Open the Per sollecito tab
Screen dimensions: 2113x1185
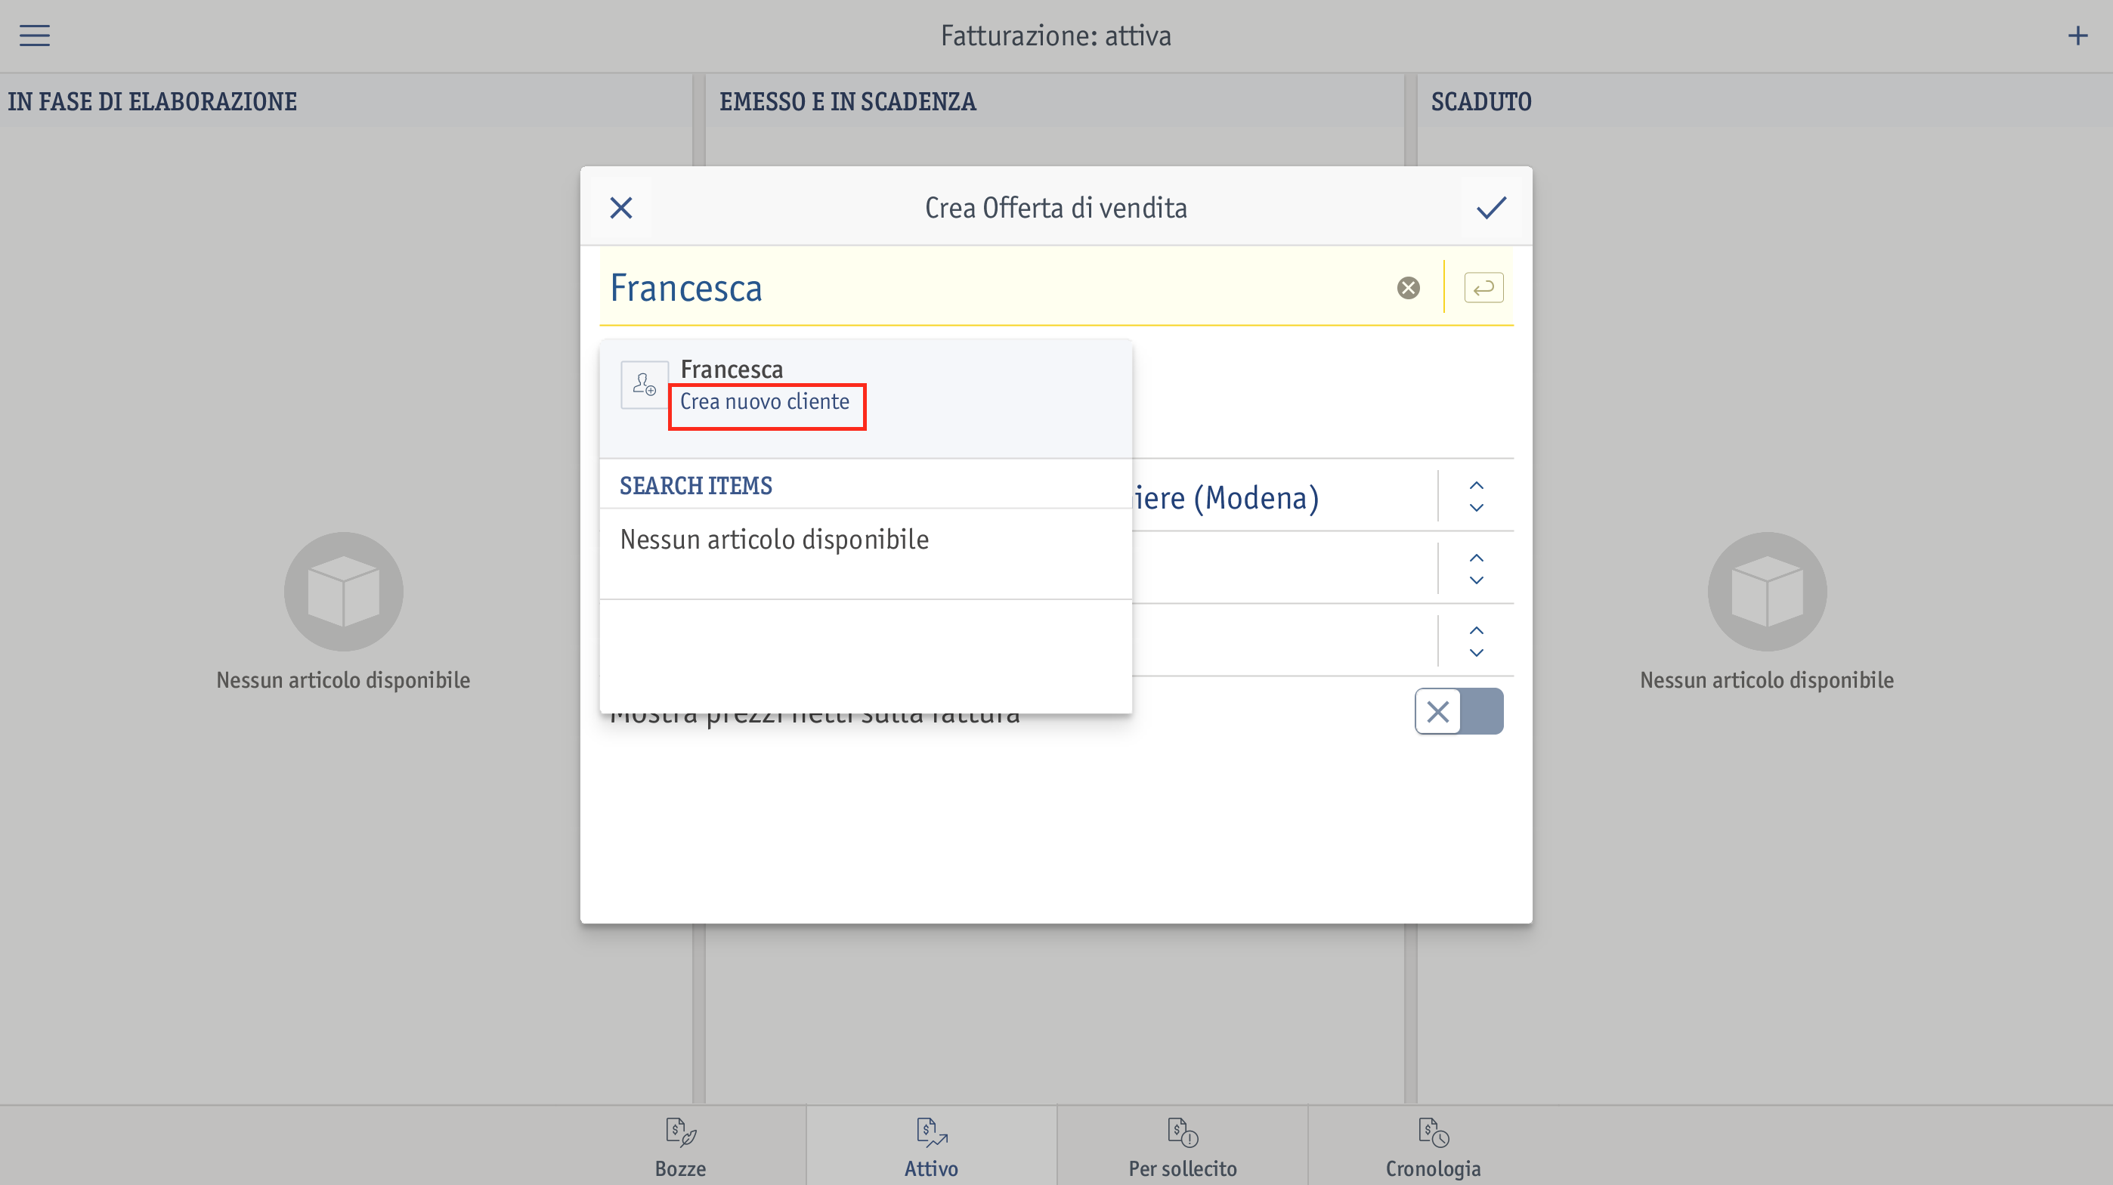1182,1146
